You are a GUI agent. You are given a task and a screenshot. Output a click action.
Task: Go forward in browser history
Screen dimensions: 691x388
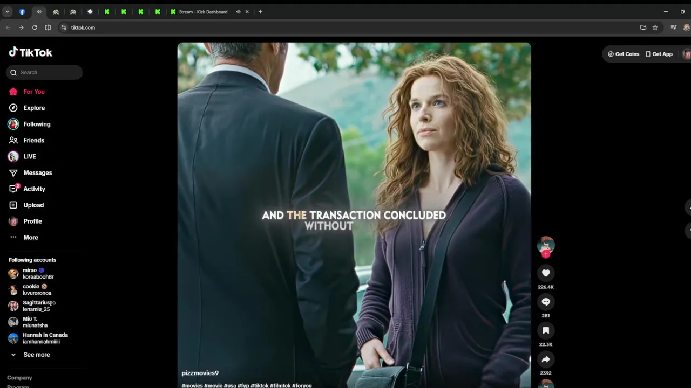point(21,27)
